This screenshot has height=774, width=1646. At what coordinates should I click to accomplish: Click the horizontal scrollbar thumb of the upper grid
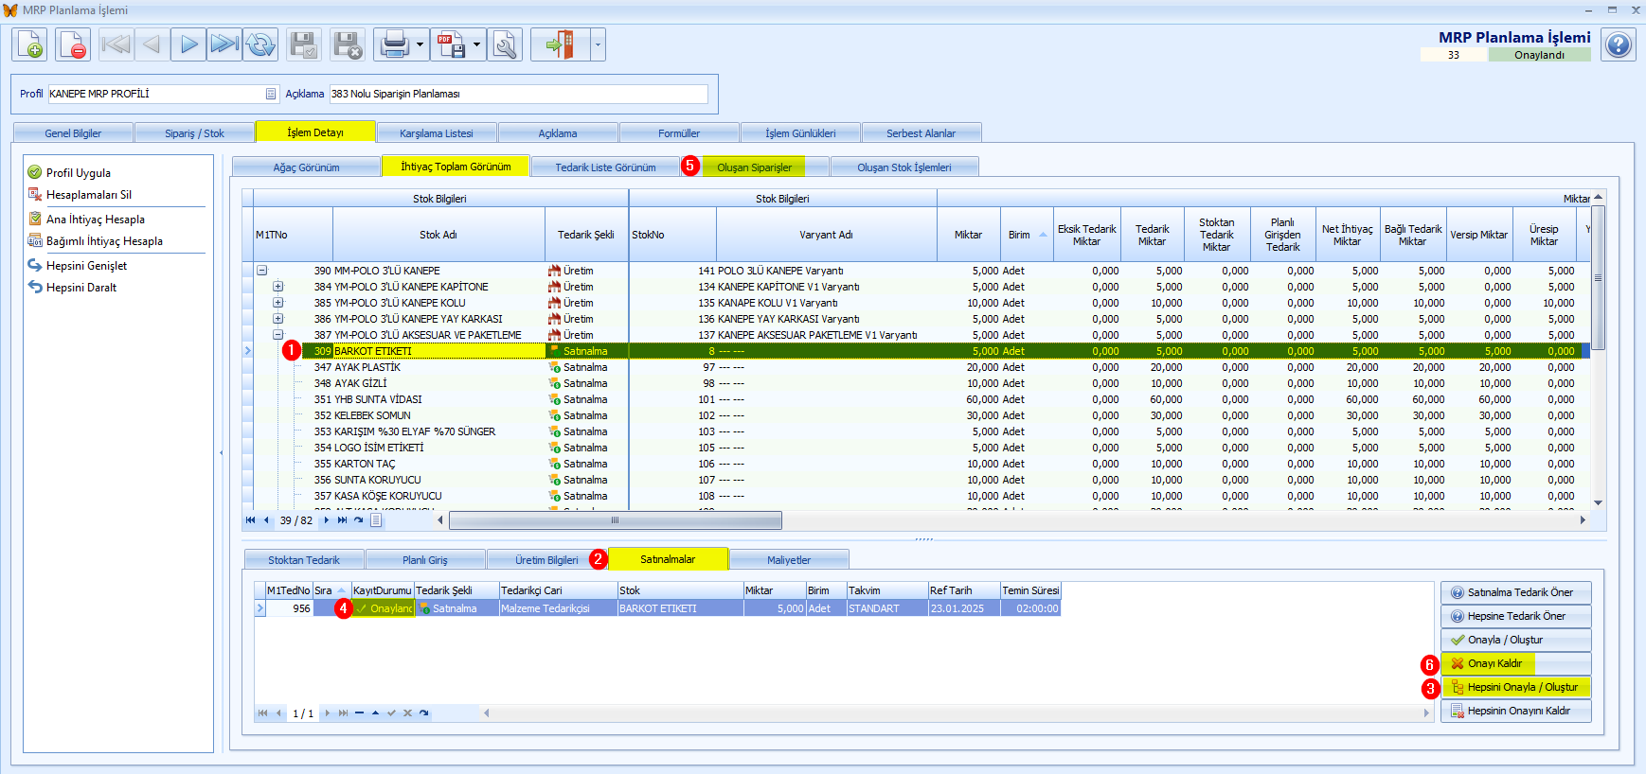coord(616,520)
